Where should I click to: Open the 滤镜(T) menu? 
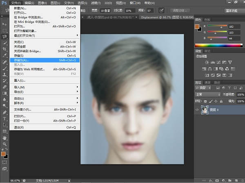click(x=96, y=3)
